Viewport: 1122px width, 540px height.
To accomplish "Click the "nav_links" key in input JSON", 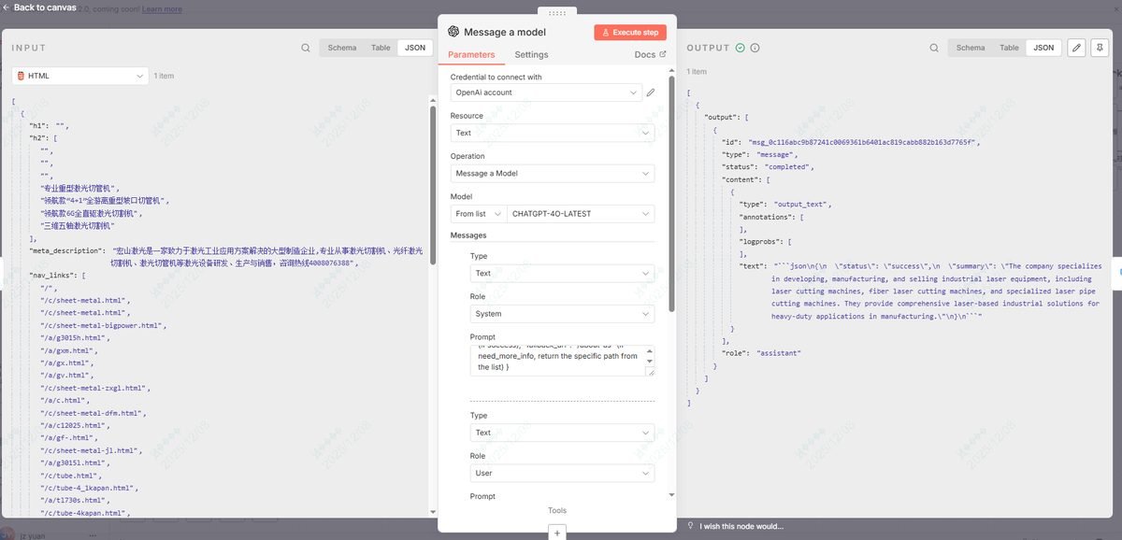I will pyautogui.click(x=54, y=276).
